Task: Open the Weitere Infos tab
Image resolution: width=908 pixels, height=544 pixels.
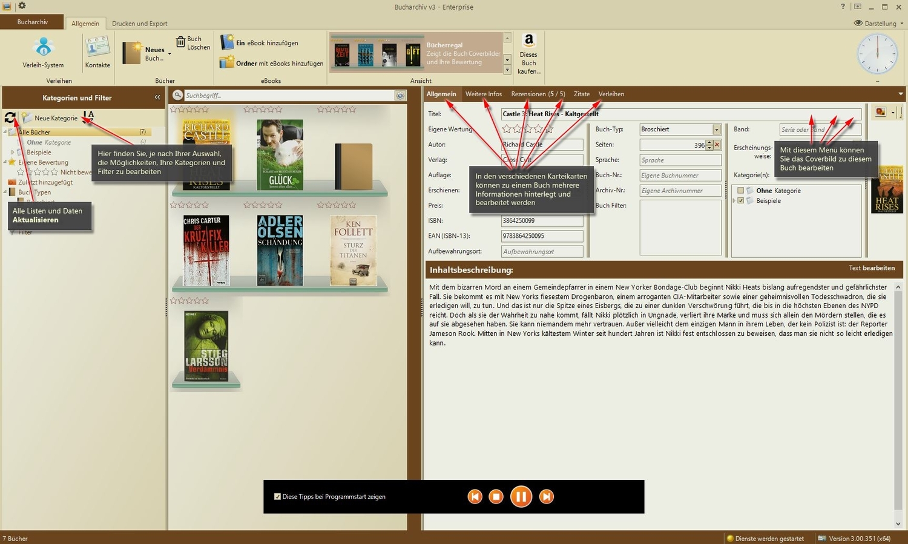Action: (x=484, y=94)
